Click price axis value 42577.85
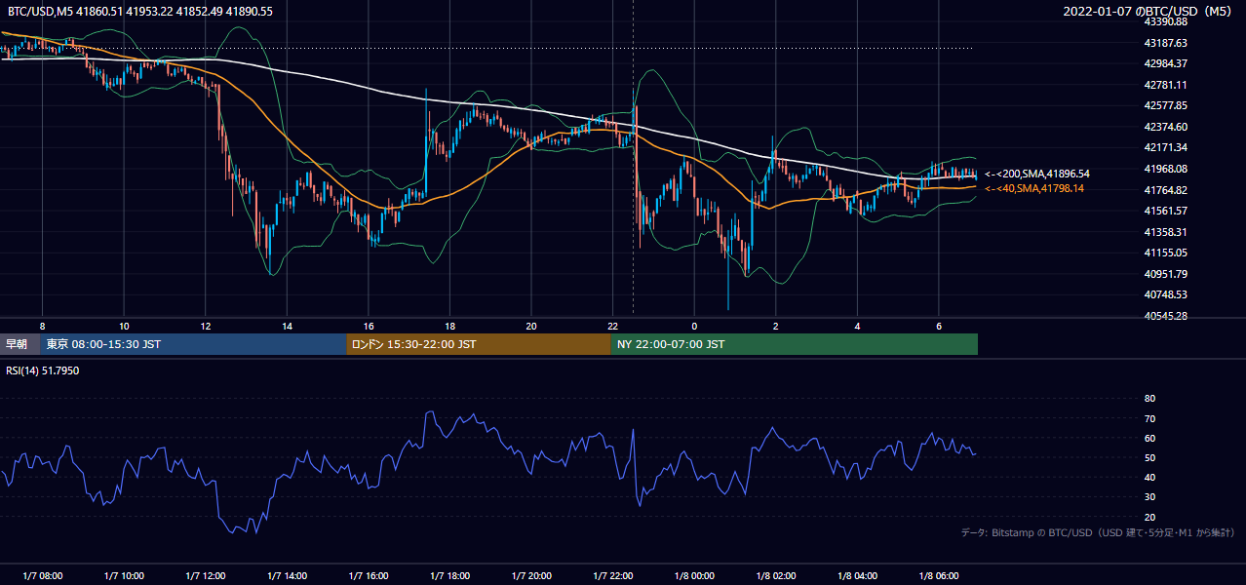The width and height of the screenshot is (1246, 585). tap(1165, 105)
